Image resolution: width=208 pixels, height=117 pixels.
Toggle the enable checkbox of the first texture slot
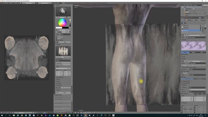(x=201, y=25)
